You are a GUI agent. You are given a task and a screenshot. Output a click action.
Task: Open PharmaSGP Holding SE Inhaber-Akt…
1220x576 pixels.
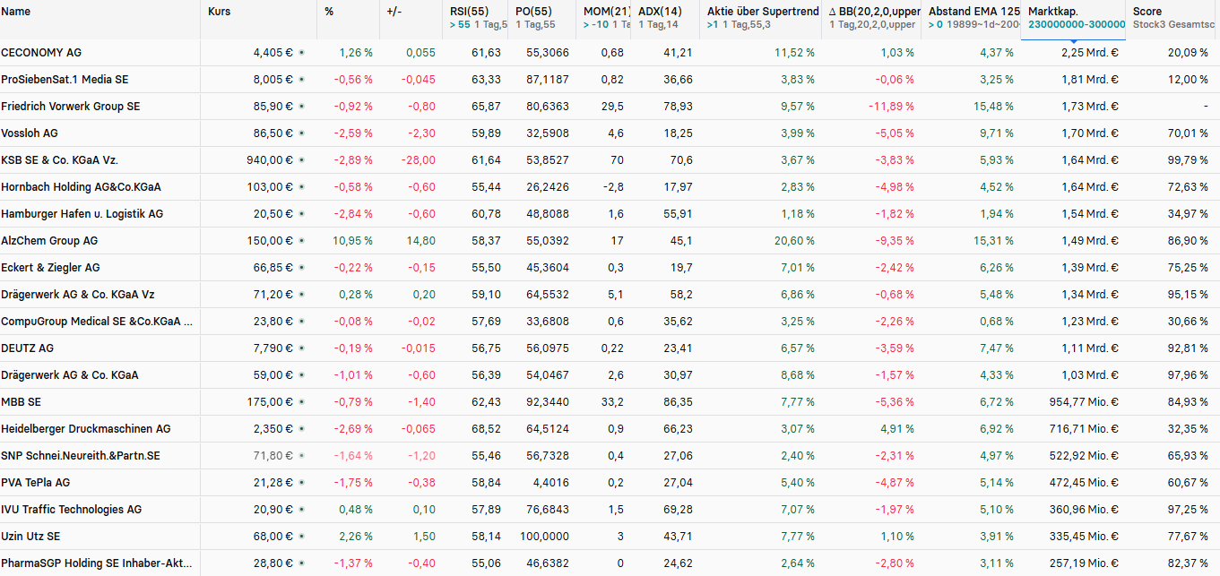click(97, 563)
